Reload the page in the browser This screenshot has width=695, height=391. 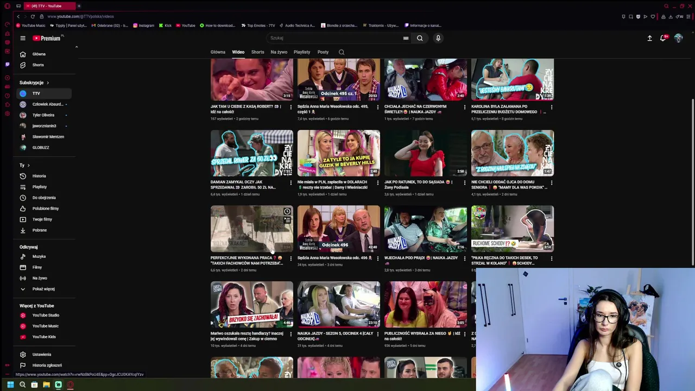[33, 16]
